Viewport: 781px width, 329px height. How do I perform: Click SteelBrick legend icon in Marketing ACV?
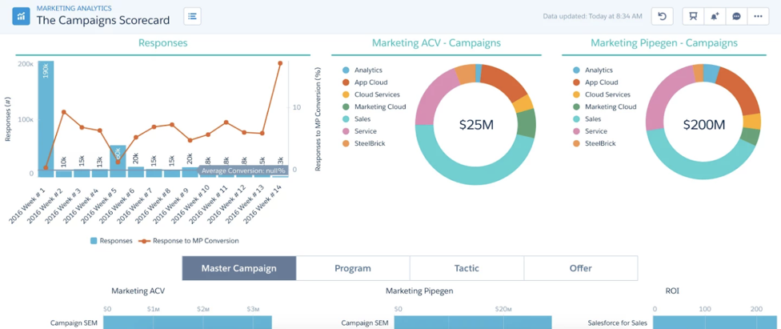point(346,143)
